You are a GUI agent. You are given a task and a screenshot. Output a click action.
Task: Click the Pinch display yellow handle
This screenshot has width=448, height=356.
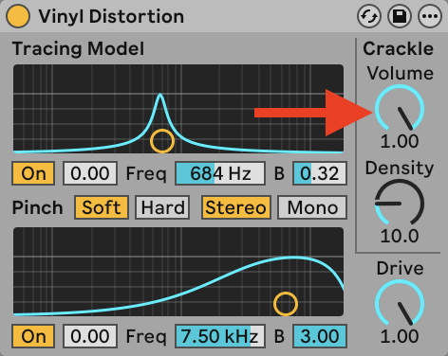pyautogui.click(x=286, y=304)
